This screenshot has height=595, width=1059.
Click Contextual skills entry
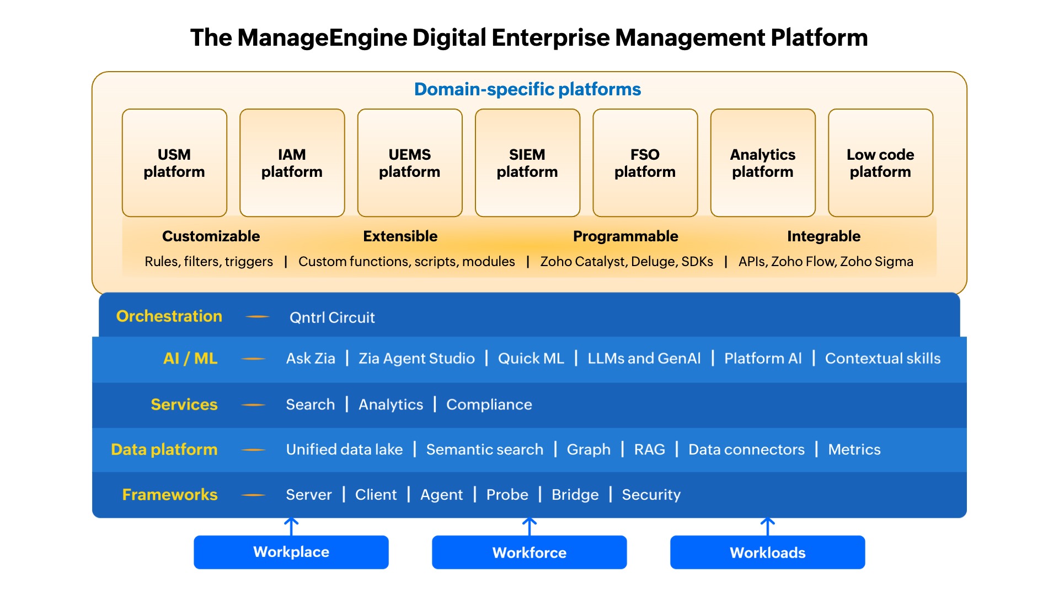pyautogui.click(x=882, y=359)
